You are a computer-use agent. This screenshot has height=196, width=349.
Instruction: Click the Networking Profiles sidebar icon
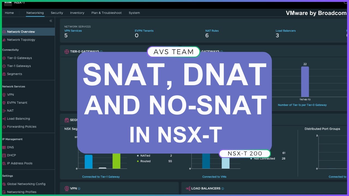[x=4, y=192]
